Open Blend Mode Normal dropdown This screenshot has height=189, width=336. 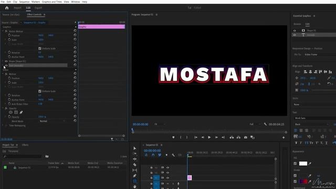[52, 121]
